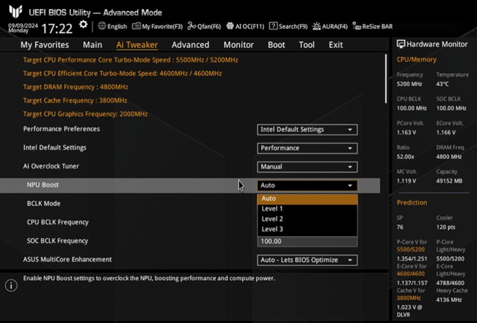Screen dimensions: 477x323
Task: Toggle ReSize BAR option
Action: click(x=373, y=26)
